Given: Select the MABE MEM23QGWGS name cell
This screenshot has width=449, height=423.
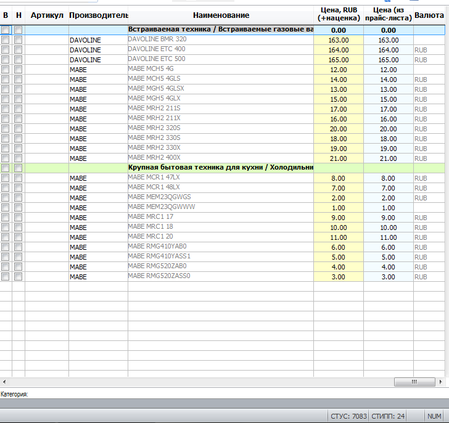Looking at the screenshot, I should pyautogui.click(x=221, y=198).
